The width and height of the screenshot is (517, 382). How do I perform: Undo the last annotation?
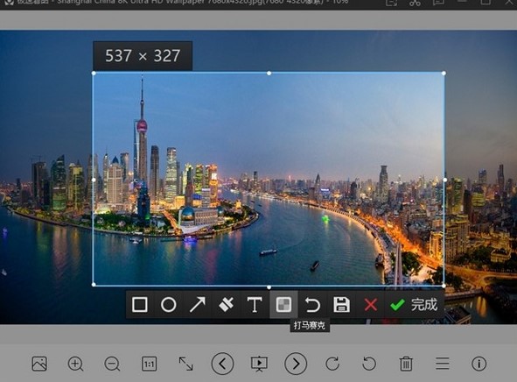pos(312,304)
